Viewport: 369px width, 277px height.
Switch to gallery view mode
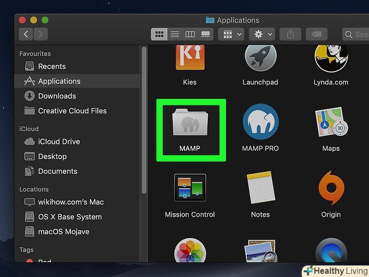[205, 34]
